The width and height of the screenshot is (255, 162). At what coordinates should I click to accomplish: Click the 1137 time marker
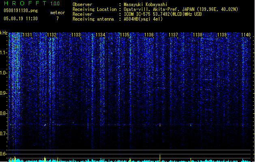[x=173, y=35]
